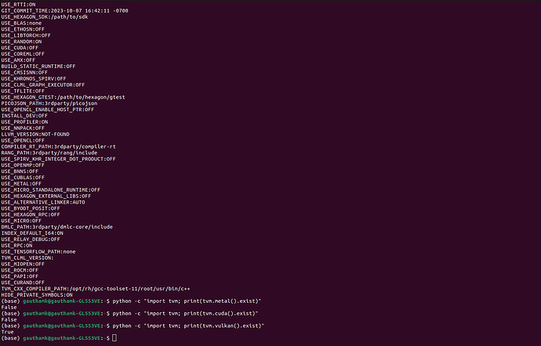Click the USE_SPIRV_KHR_INTEGER_DOT_PRODUCT line

[x=59, y=159]
